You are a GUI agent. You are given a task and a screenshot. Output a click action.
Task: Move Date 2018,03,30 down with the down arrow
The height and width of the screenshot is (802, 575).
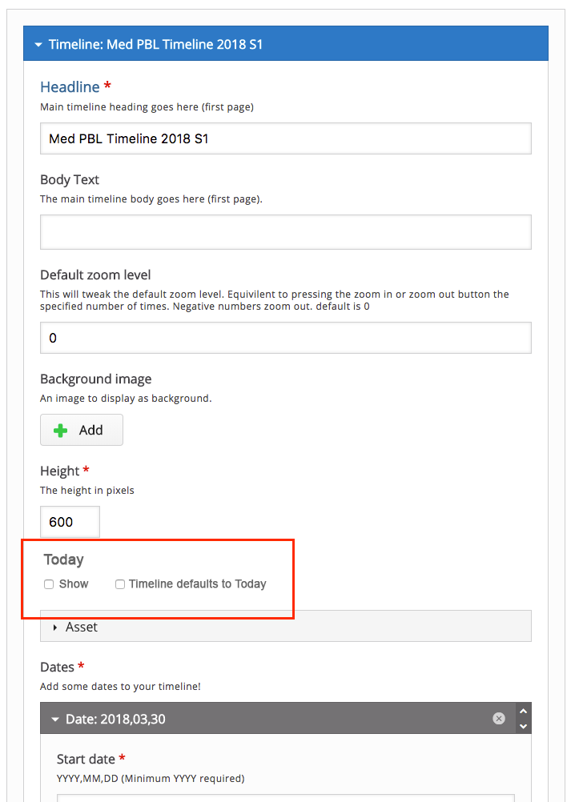click(523, 726)
